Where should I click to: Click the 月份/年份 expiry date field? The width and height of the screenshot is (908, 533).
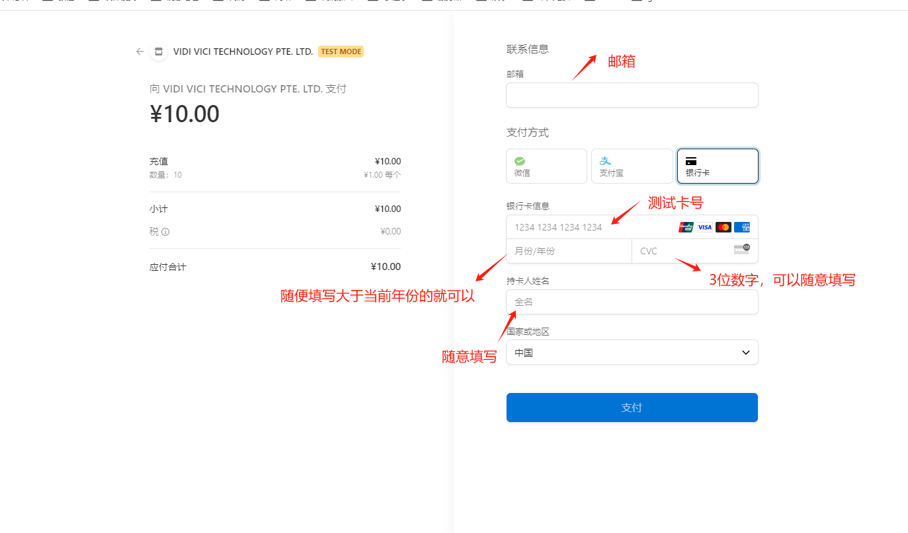point(569,251)
